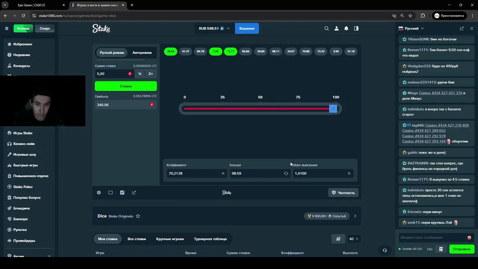Click Stake logo in header
Viewport: 478px width, 269px height.
pyautogui.click(x=101, y=28)
